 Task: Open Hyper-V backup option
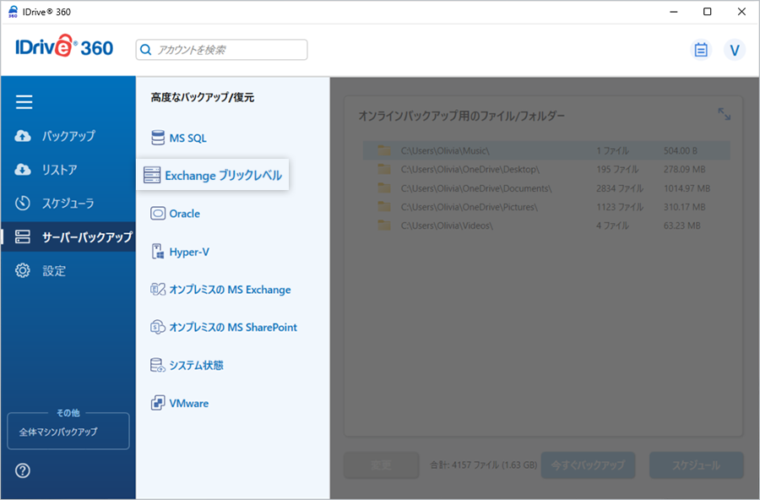coord(188,252)
